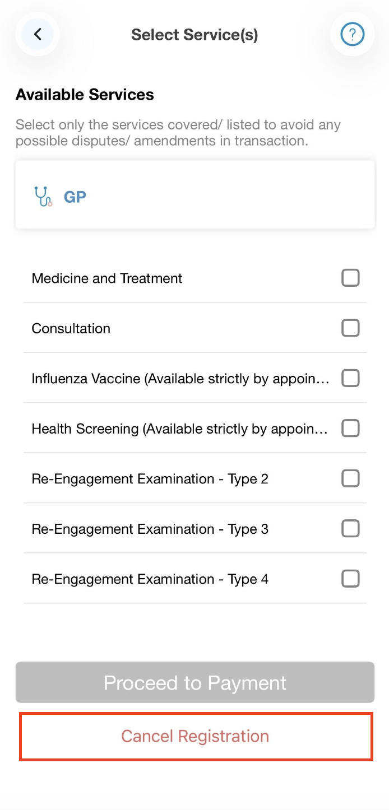Screen dimensions: 389x810
Task: Tap Re-Engagement Examination - Type 4 text
Action: tap(150, 579)
